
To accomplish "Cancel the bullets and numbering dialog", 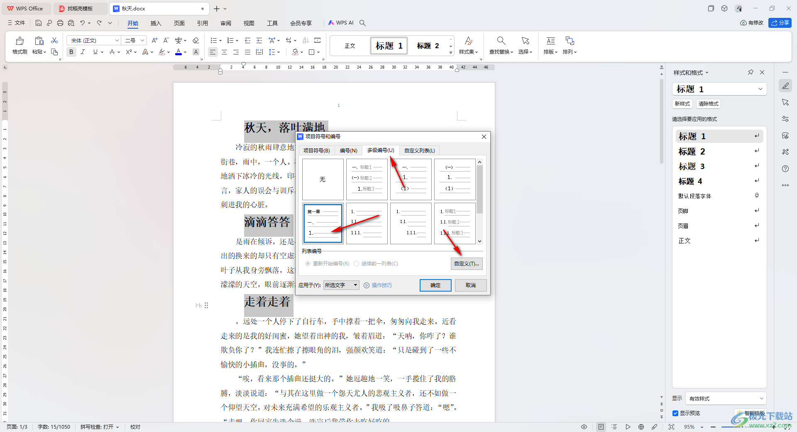I will [x=471, y=285].
